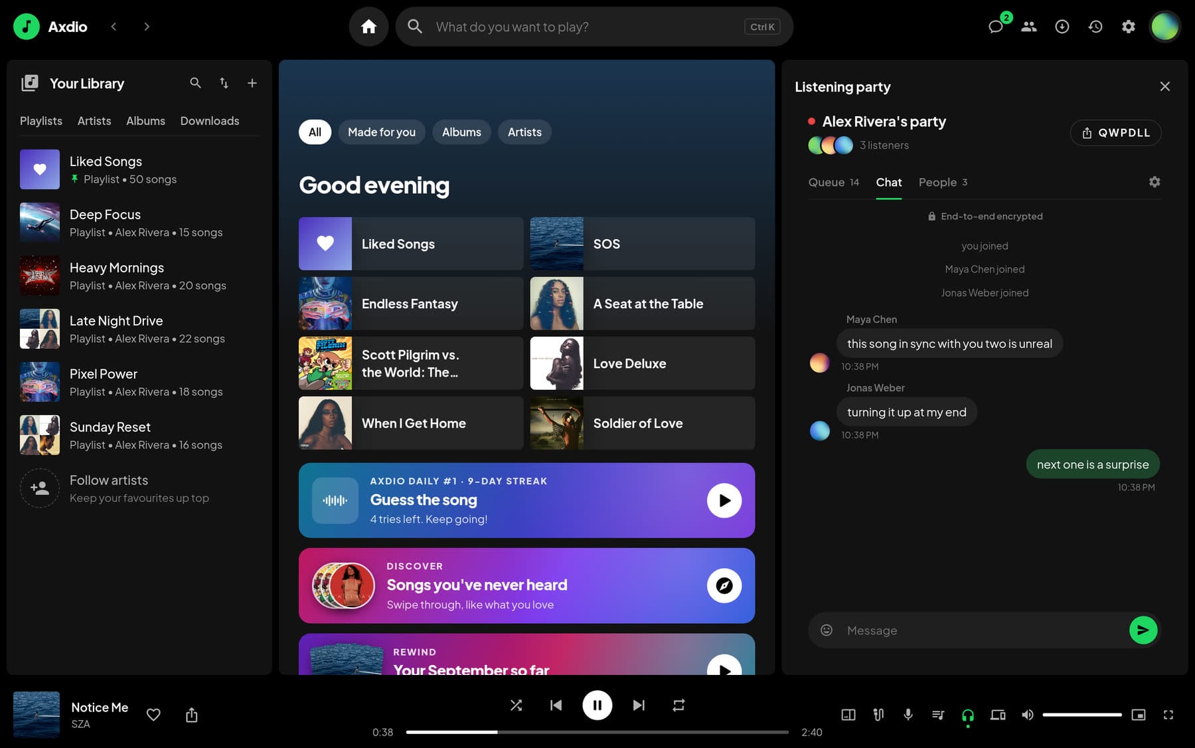
Task: Copy party invite code QWPDLL
Action: (1115, 133)
